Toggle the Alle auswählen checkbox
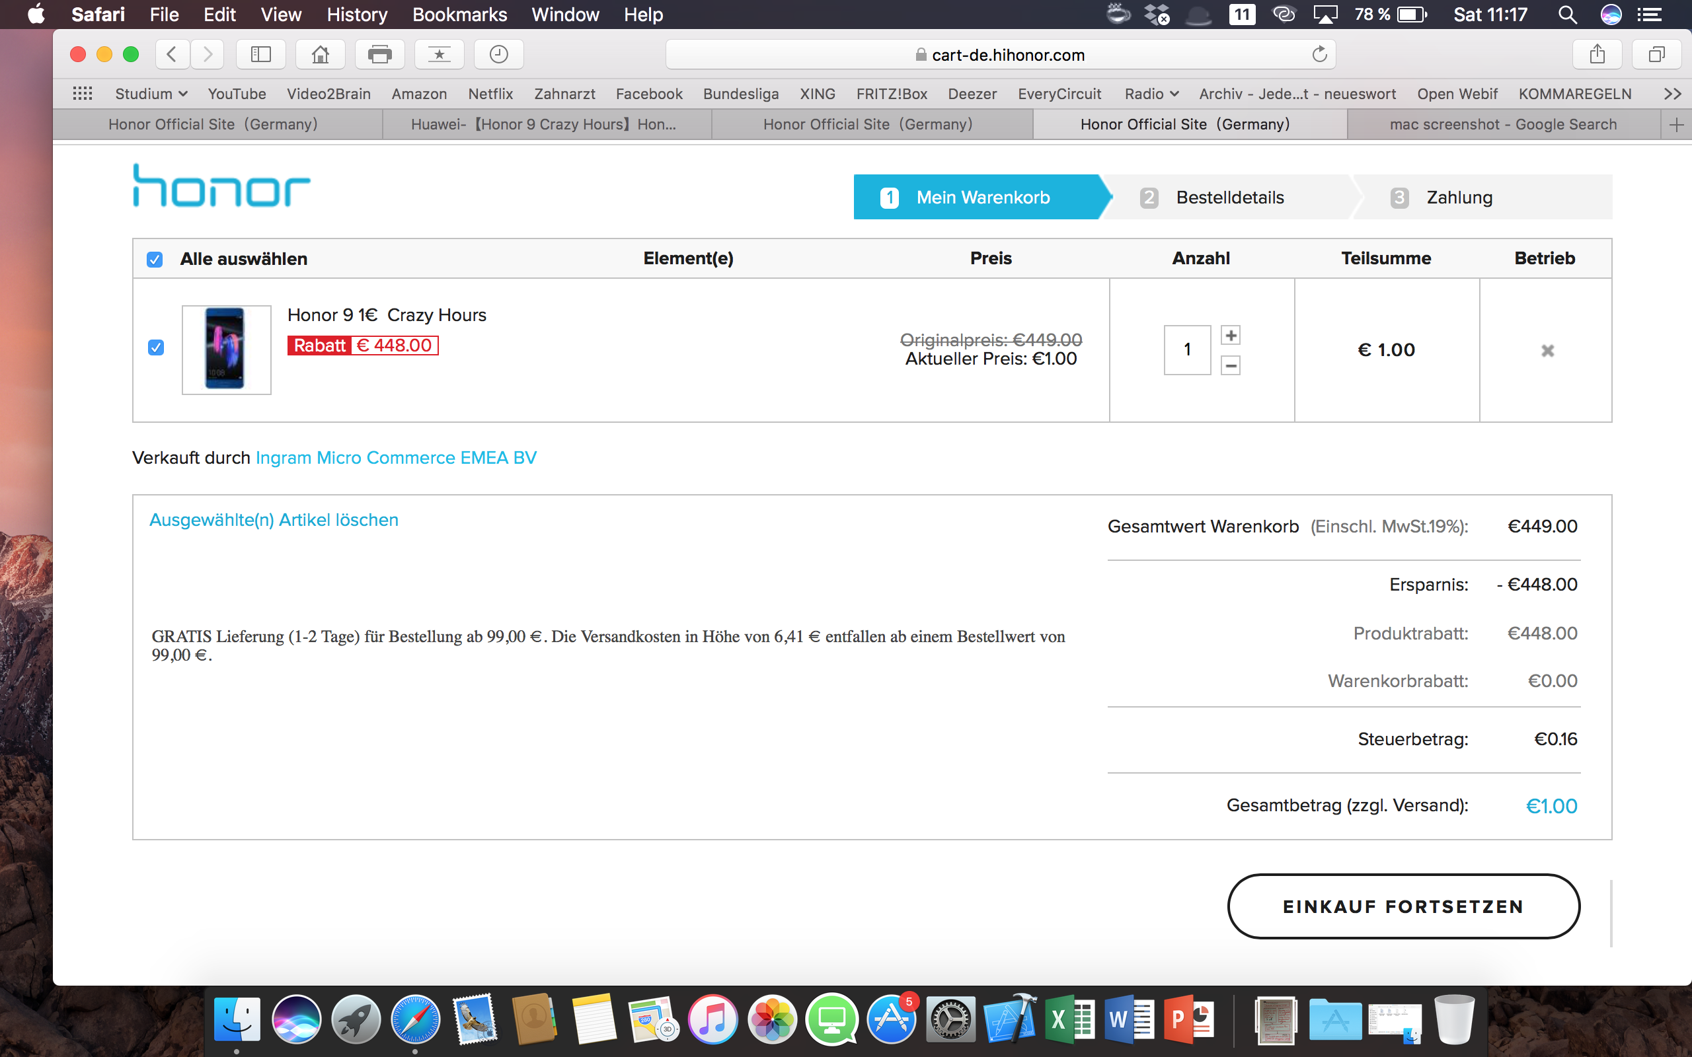1692x1057 pixels. [155, 260]
